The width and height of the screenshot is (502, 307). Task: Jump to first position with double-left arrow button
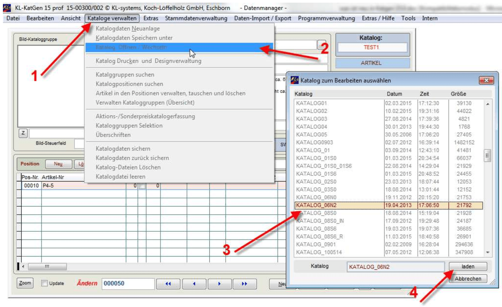click(168, 284)
